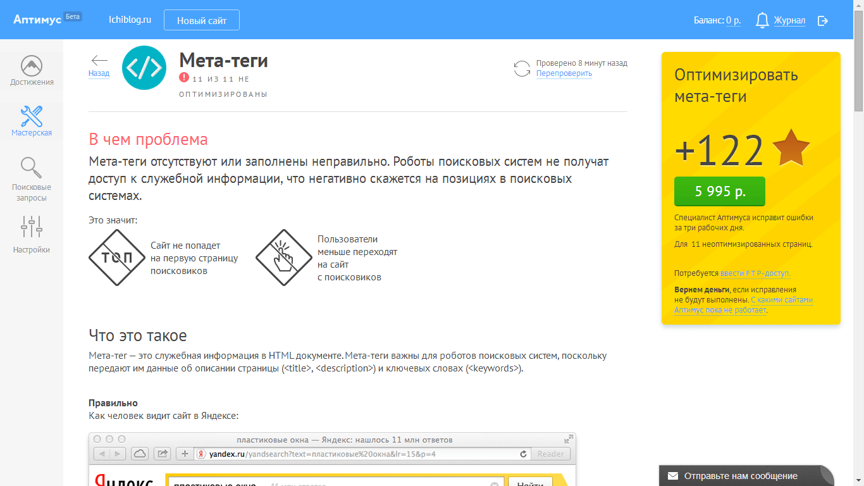This screenshot has height=486, width=864.
Task: Click Проверено 8 минут назад text
Action: pyautogui.click(x=582, y=63)
